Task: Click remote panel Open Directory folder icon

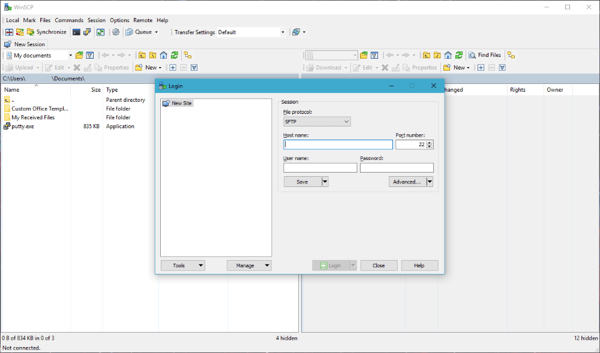Action: [364, 55]
